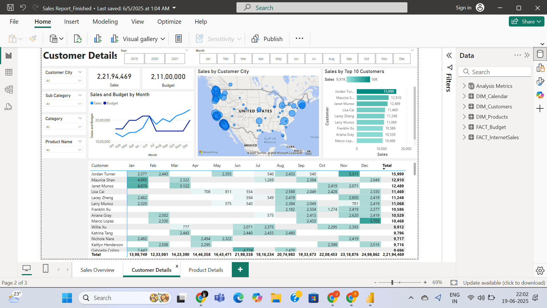
Task: Click the Publish button
Action: coord(267,39)
